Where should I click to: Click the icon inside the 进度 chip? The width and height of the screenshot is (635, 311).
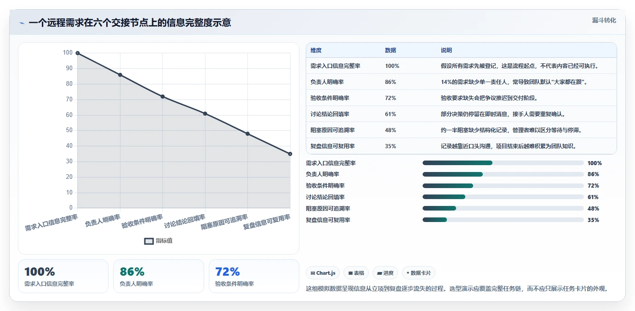pyautogui.click(x=379, y=273)
